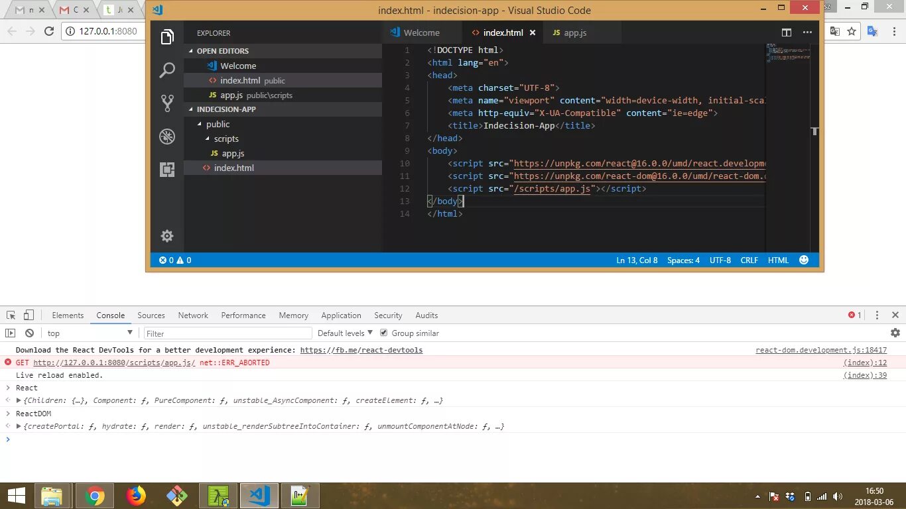Open the Search view in VS Code
This screenshot has height=509, width=906.
click(x=167, y=70)
